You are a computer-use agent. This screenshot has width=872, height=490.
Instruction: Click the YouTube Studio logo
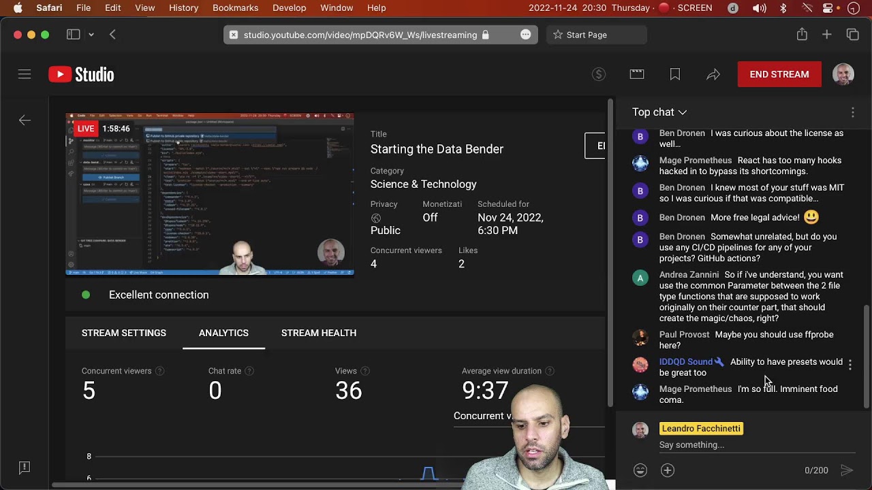[81, 74]
